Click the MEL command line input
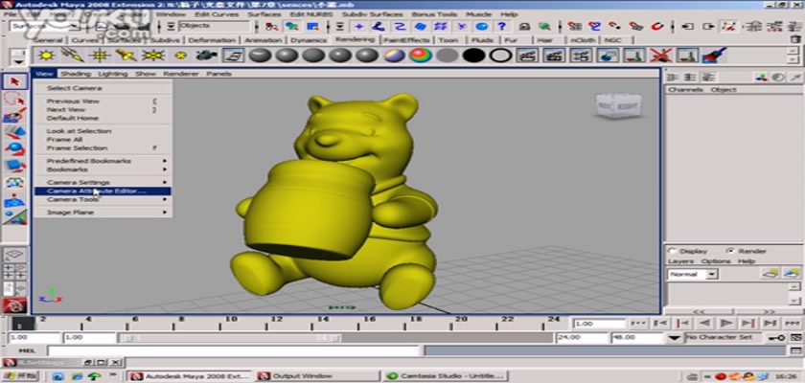 tap(234, 350)
